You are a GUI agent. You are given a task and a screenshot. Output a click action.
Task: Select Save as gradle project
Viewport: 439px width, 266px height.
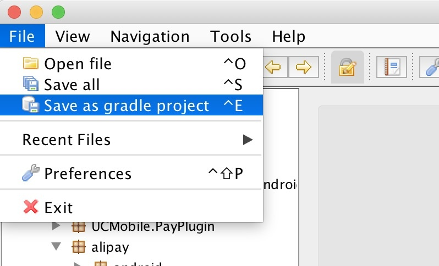point(131,105)
